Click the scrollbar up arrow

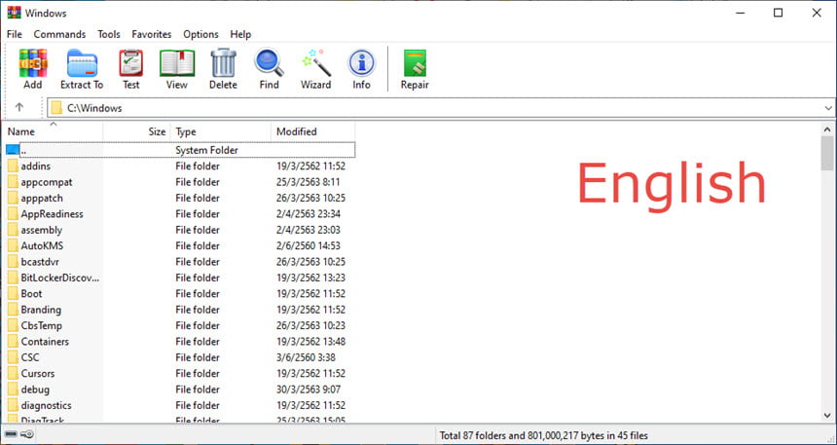pyautogui.click(x=827, y=130)
